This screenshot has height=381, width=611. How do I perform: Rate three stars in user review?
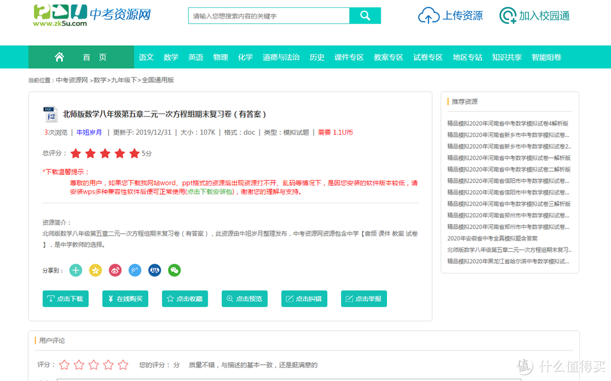[93, 365]
